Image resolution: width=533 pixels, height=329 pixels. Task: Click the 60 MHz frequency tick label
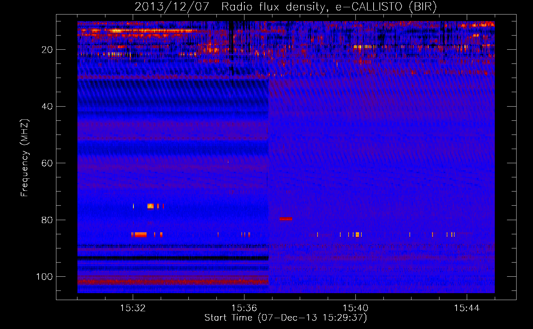pos(47,164)
